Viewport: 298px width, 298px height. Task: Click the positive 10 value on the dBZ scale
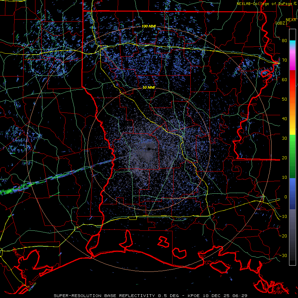pyautogui.click(x=284, y=177)
